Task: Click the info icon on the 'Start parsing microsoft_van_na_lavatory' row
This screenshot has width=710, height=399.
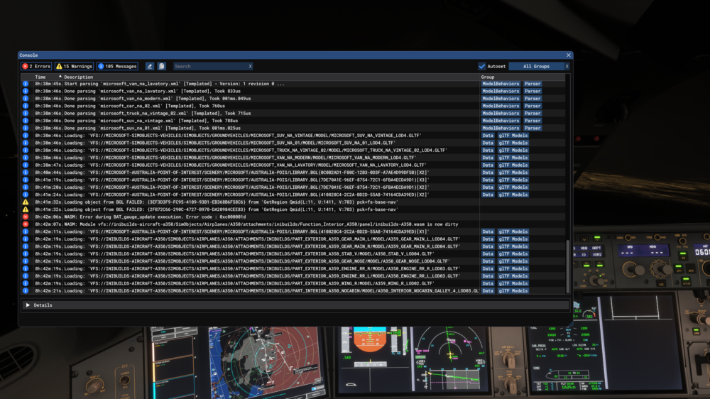Action: [x=26, y=84]
